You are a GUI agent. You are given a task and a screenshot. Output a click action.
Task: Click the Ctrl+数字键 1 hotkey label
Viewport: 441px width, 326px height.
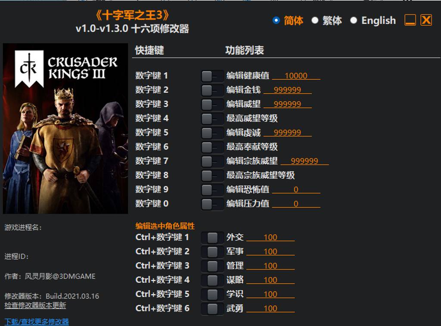coord(162,237)
